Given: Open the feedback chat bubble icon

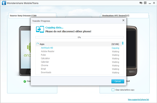Looking at the screenshot, I should (141, 3).
